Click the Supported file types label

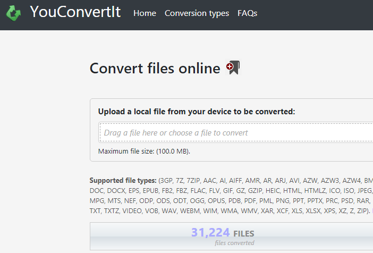[x=123, y=180]
